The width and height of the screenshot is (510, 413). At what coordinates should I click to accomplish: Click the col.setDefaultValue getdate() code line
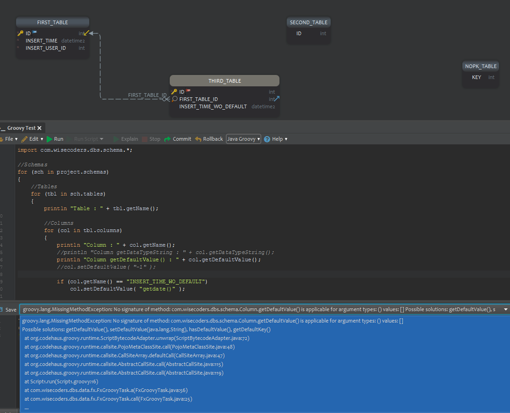[x=127, y=289]
